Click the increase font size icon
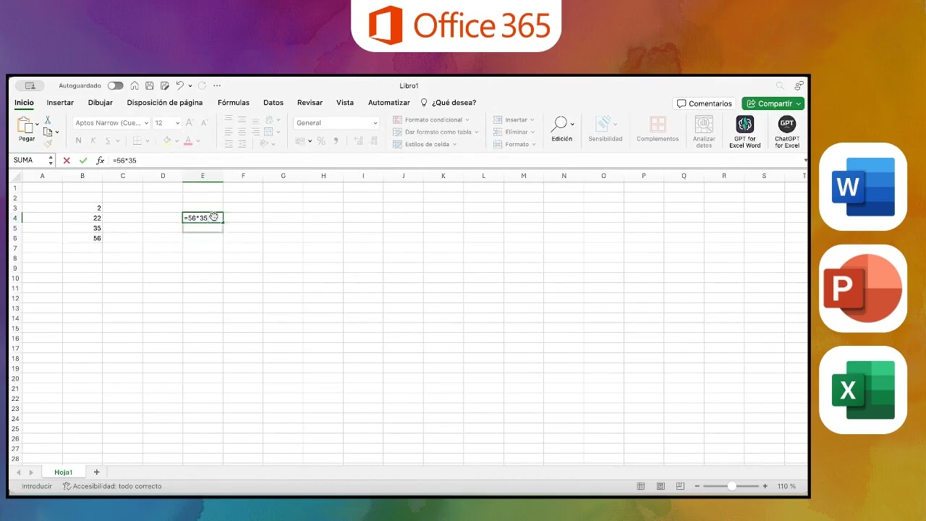Screen dimensions: 926x521 coord(190,123)
